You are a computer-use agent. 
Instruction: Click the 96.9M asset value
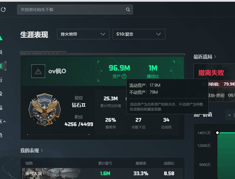pos(119,68)
